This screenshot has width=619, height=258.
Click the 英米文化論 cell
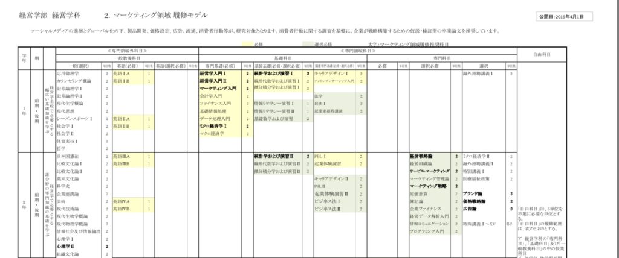tap(68, 179)
